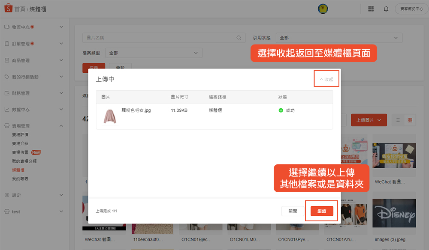Screen dimensions: 429x250
Task: Switch to list view icon
Action: tap(398, 120)
